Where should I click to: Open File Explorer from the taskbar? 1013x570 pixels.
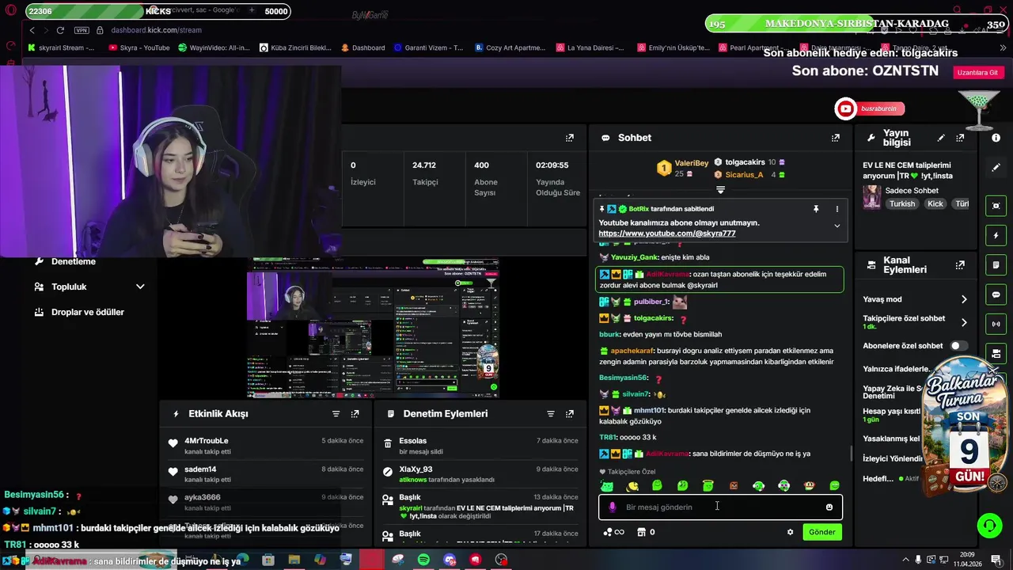pos(294,560)
